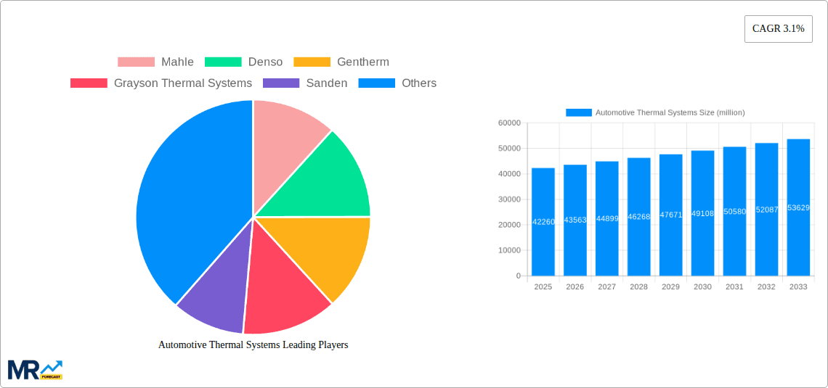Viewport: 828px width, 388px height.
Task: Click the Grayson Thermal Systems legend label
Action: (x=183, y=83)
